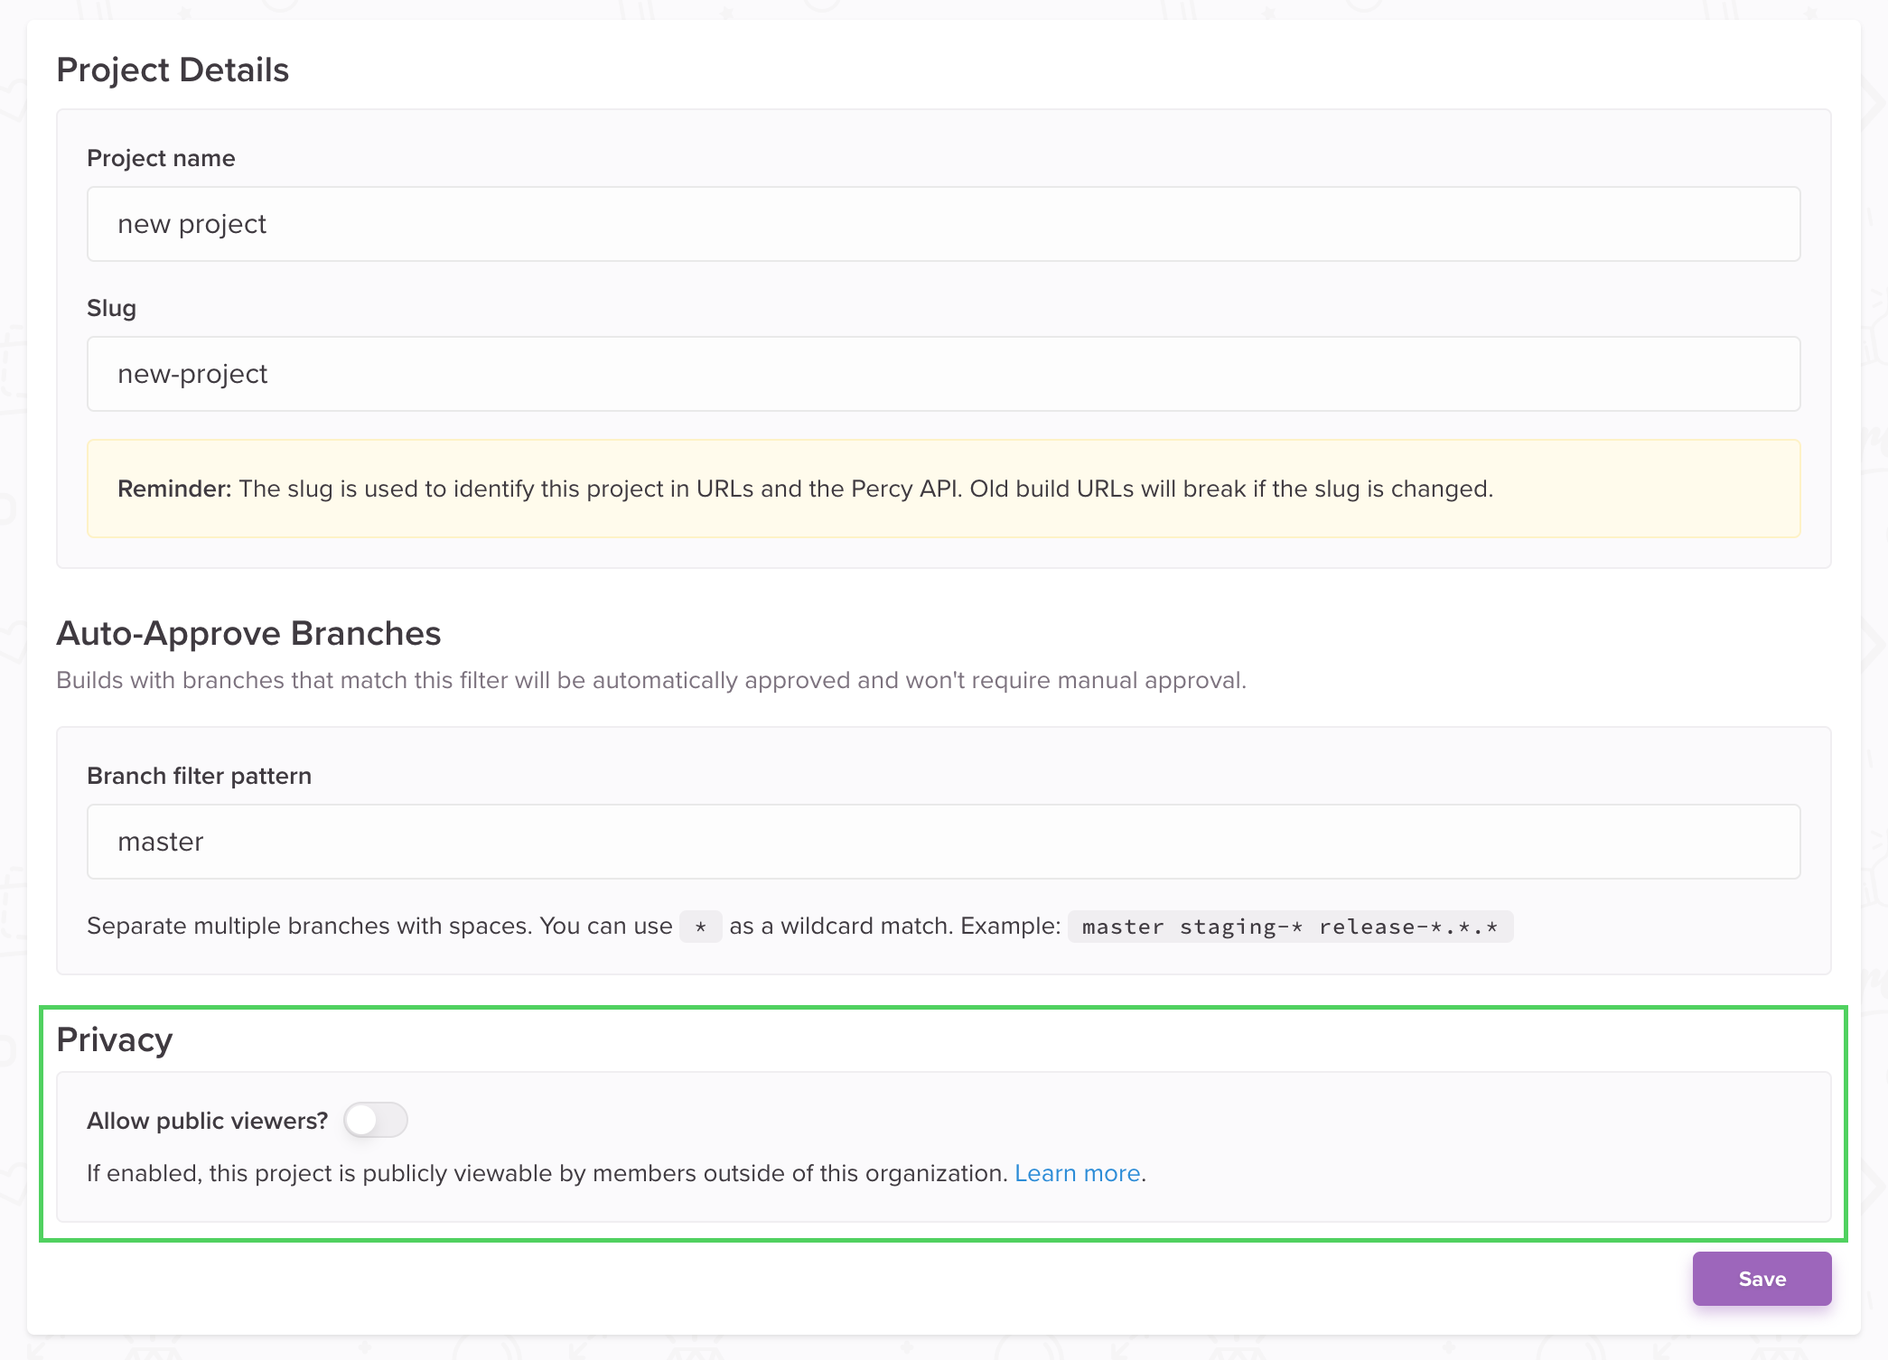Click the Branch filter pattern label
The image size is (1888, 1360).
pyautogui.click(x=199, y=776)
